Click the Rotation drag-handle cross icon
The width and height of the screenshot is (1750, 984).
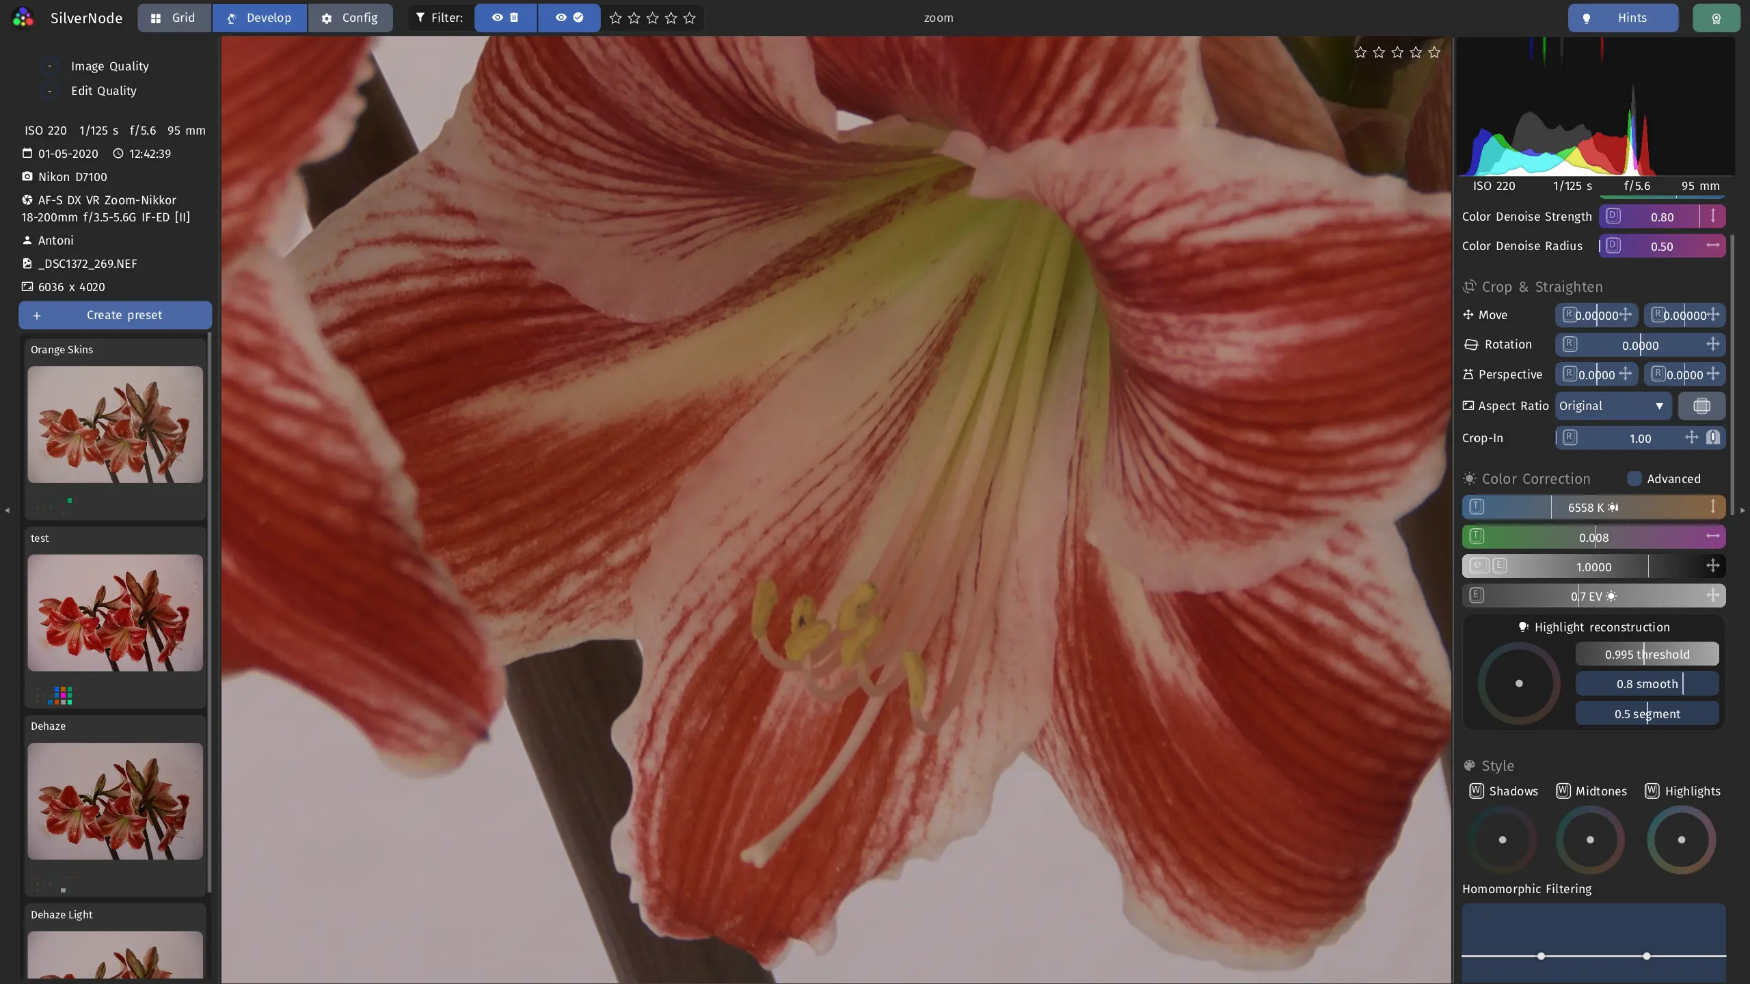coord(1712,344)
